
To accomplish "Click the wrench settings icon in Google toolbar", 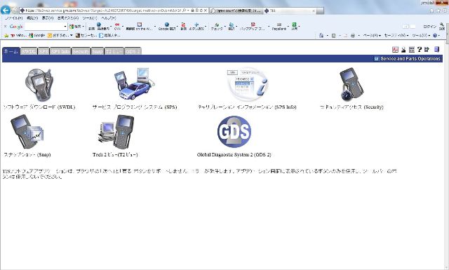I will pos(442,27).
